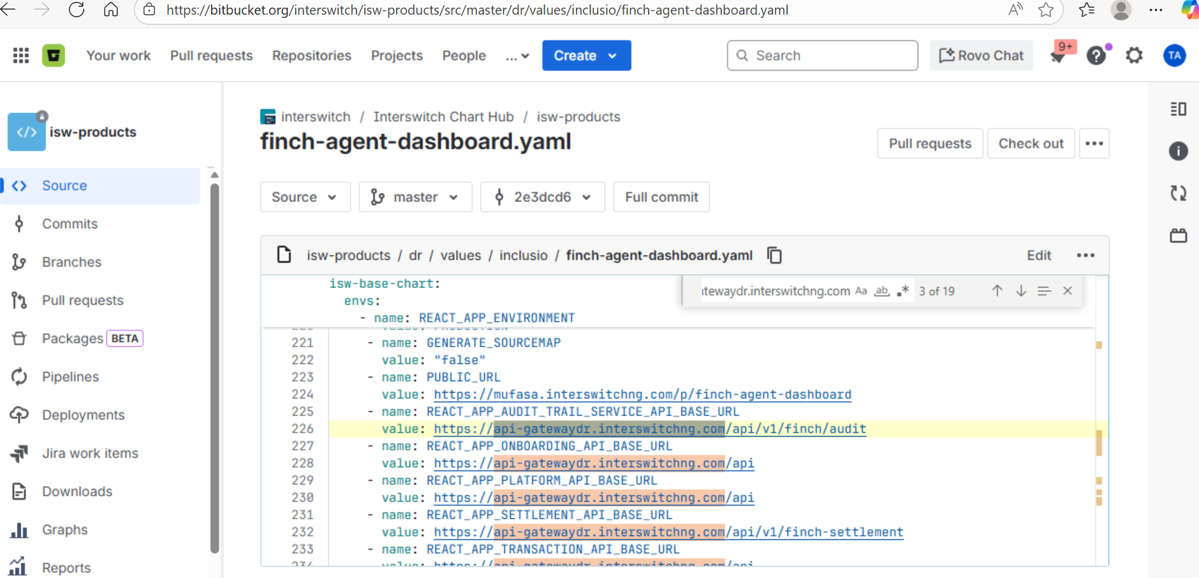This screenshot has height=578, width=1199.
Task: Open notifications bell with 9+ badge
Action: (1059, 55)
